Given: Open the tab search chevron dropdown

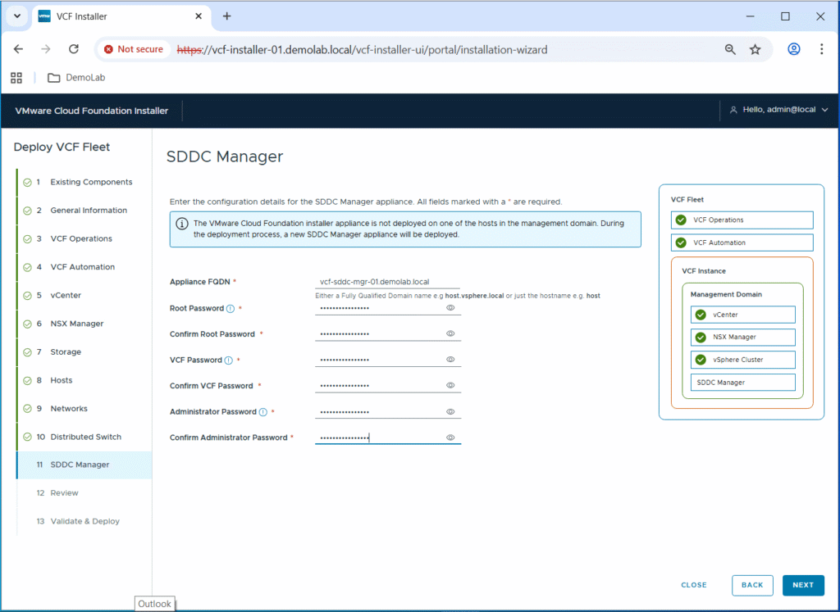Looking at the screenshot, I should 16,16.
